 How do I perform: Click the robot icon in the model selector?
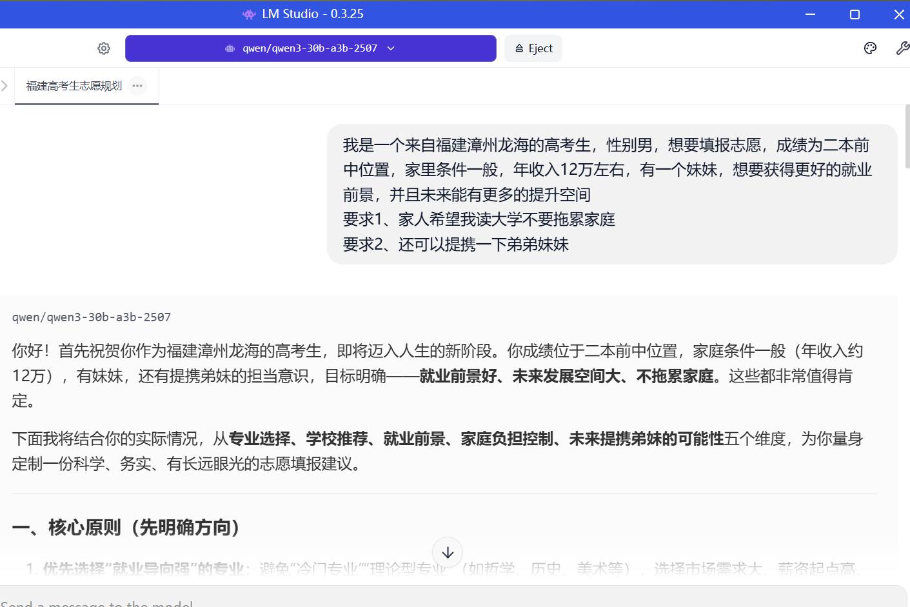tap(230, 48)
